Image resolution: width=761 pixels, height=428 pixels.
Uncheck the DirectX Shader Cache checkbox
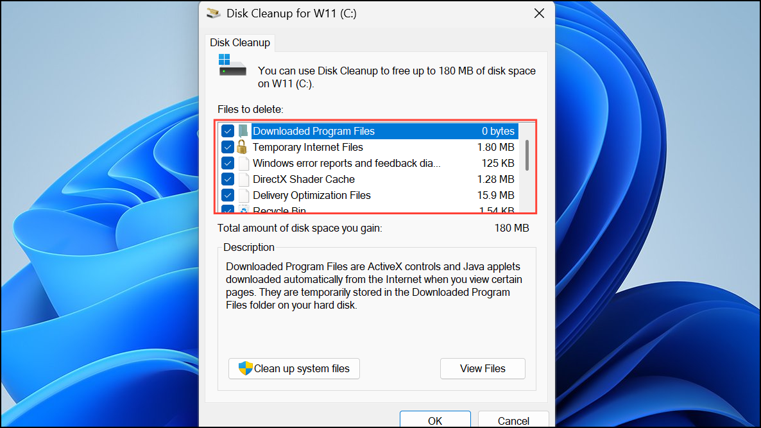[x=227, y=178]
